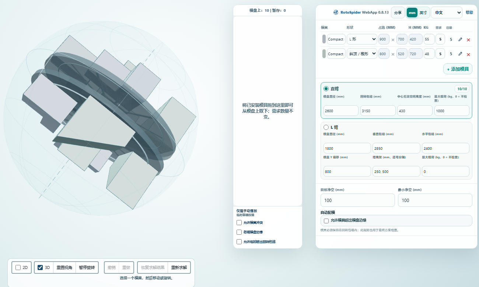Enable the 2D view checkbox
Screen dimensions: 479x287
click(18, 267)
